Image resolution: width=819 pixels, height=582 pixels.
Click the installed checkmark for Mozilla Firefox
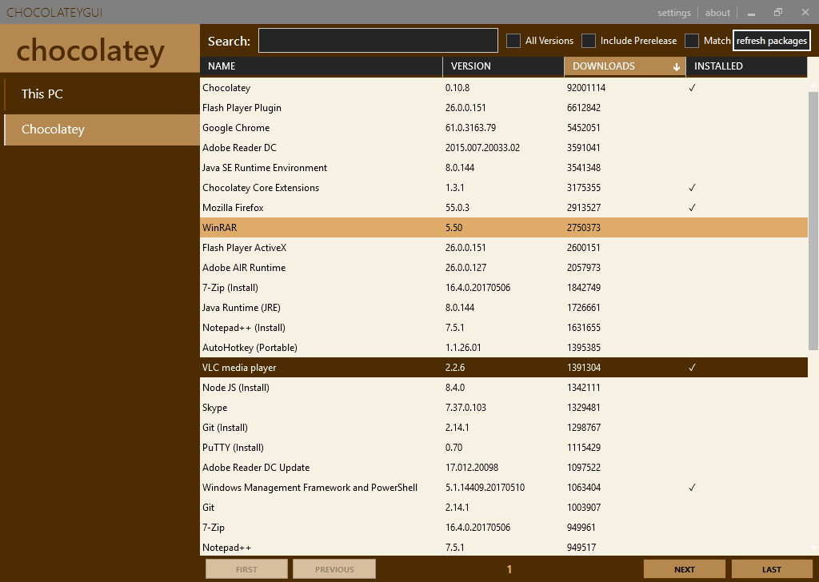tap(692, 208)
